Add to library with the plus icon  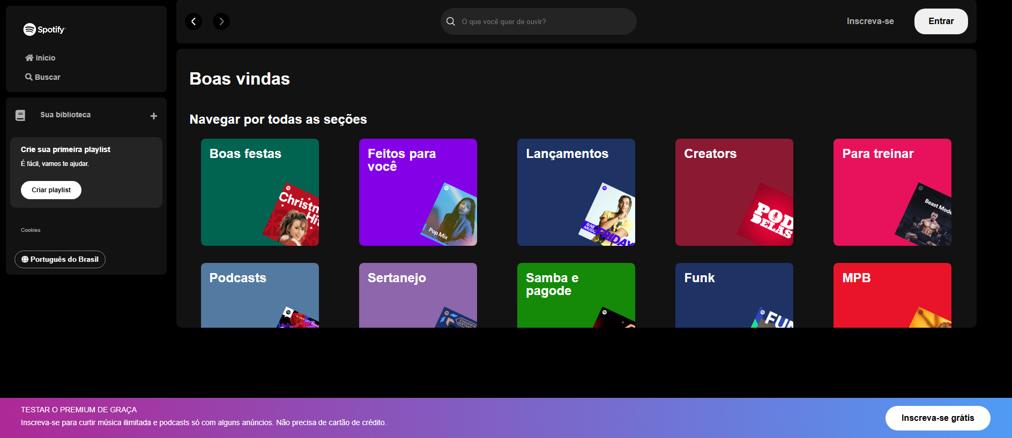click(x=154, y=116)
